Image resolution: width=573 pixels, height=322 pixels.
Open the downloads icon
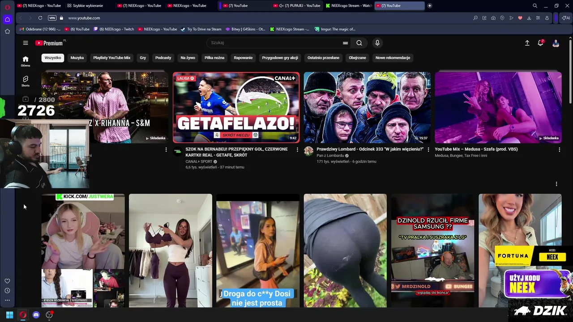click(x=529, y=18)
